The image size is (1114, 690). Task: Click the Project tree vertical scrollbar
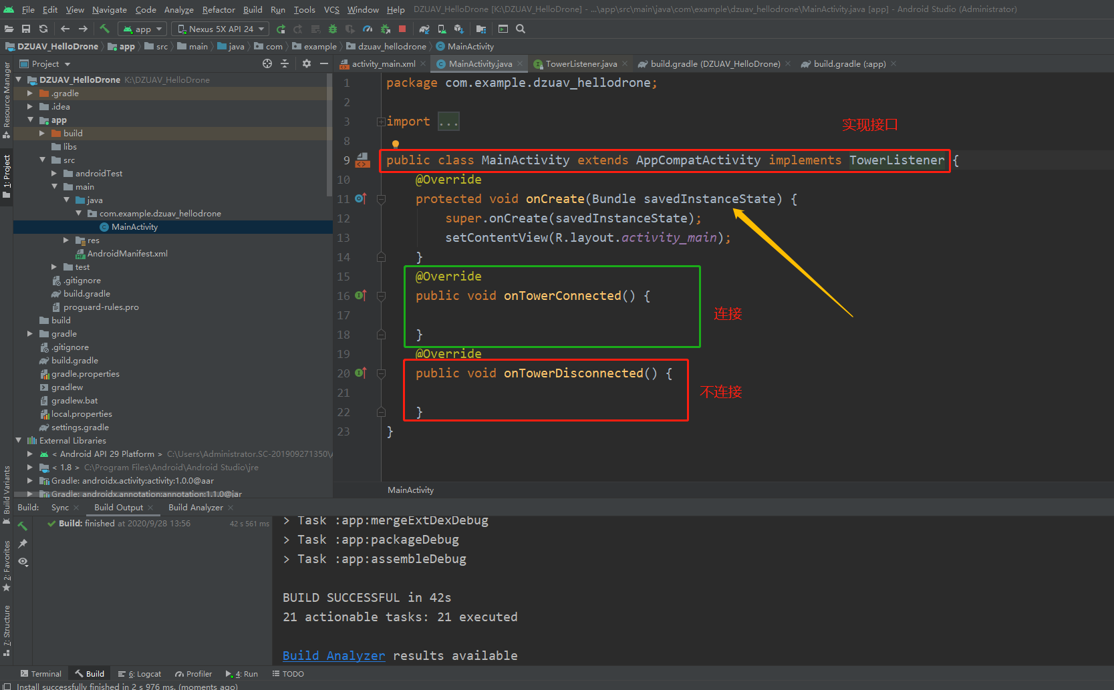click(329, 135)
